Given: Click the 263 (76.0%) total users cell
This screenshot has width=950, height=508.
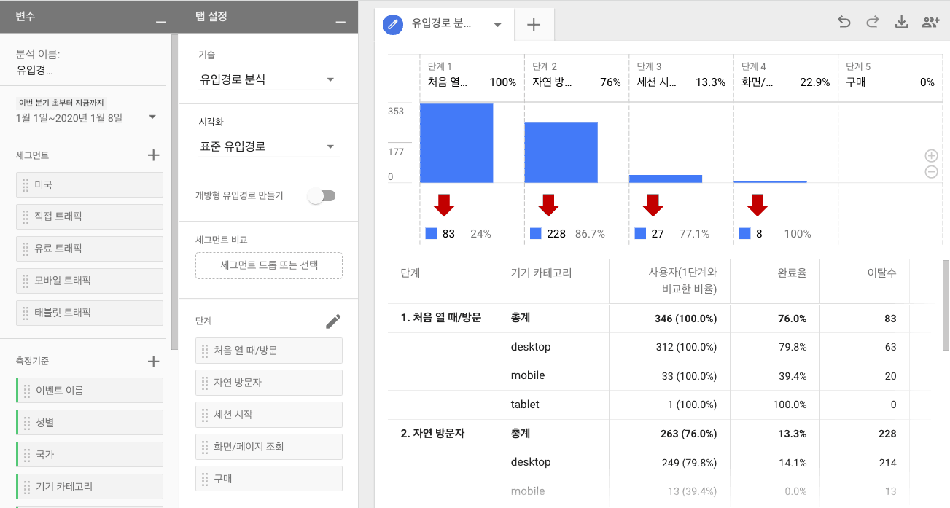Looking at the screenshot, I should (x=687, y=433).
